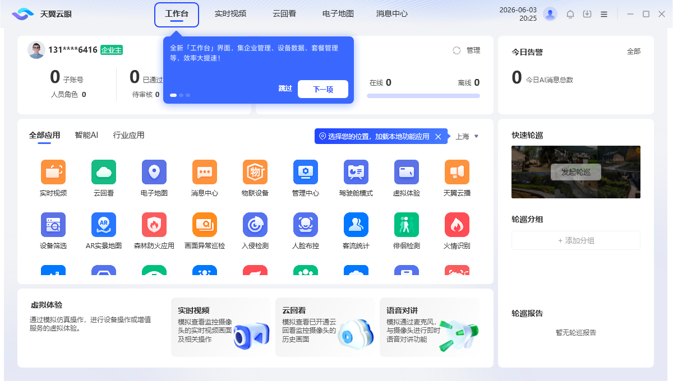
Task: Open the 设备筛选 app icon
Action: 53,225
